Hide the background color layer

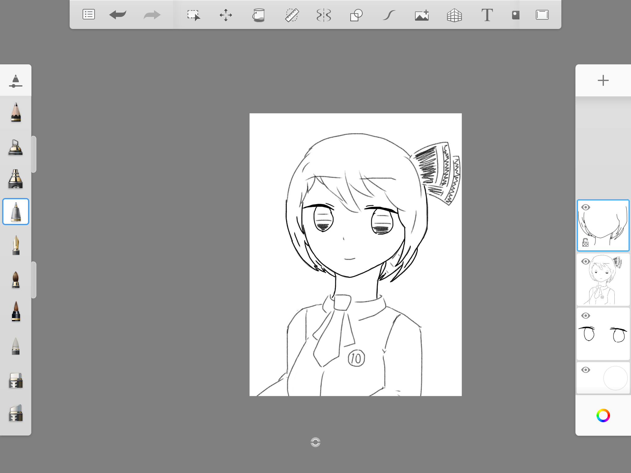(586, 370)
